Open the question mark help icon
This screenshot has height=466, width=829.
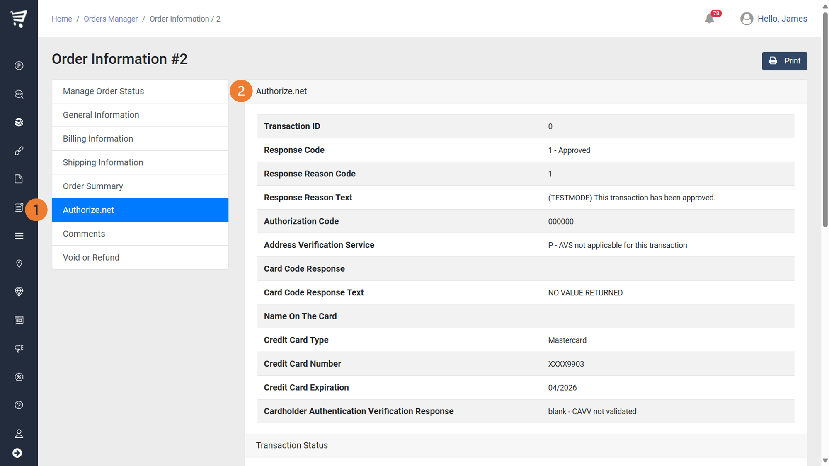point(19,405)
